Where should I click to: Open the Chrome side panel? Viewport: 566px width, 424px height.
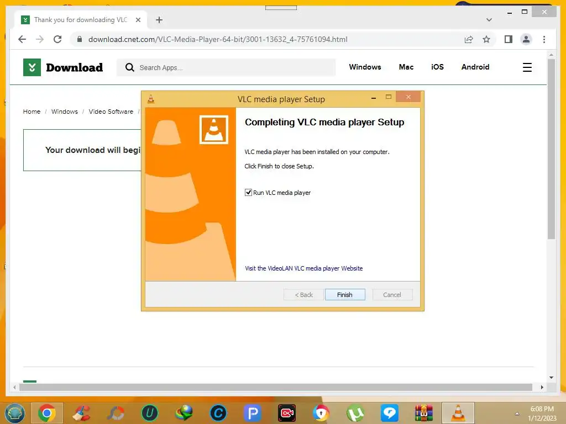[x=509, y=39]
